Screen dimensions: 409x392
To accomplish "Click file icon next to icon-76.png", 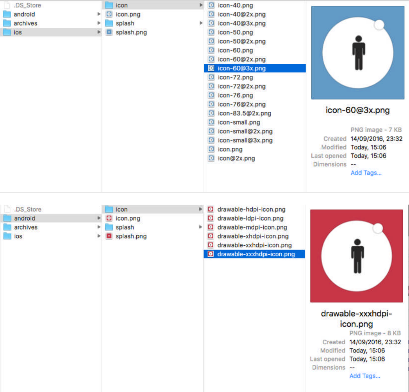I will point(211,95).
